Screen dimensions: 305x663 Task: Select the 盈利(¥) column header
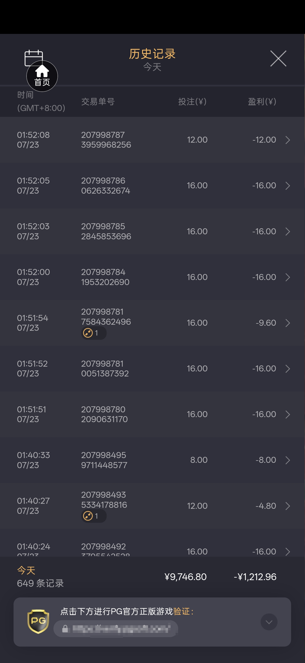click(x=262, y=101)
